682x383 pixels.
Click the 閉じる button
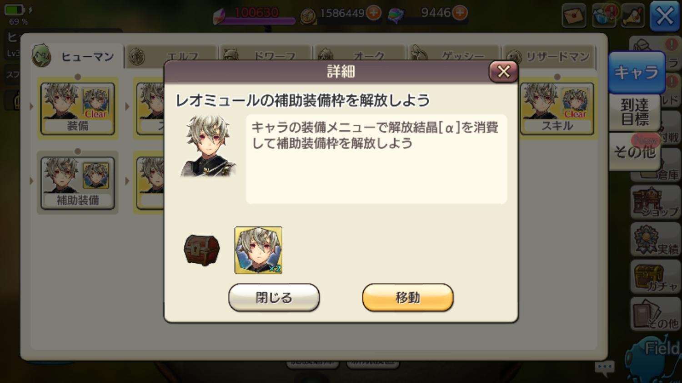274,298
